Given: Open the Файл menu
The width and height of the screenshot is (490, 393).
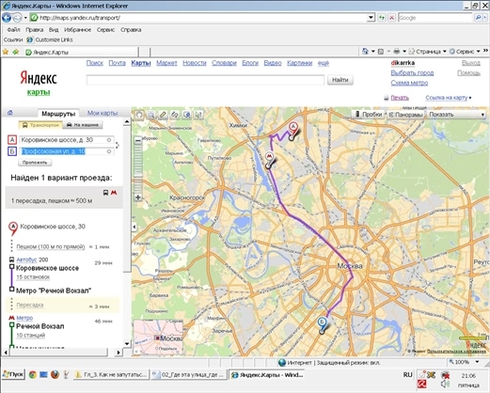Looking at the screenshot, I should pyautogui.click(x=13, y=30).
